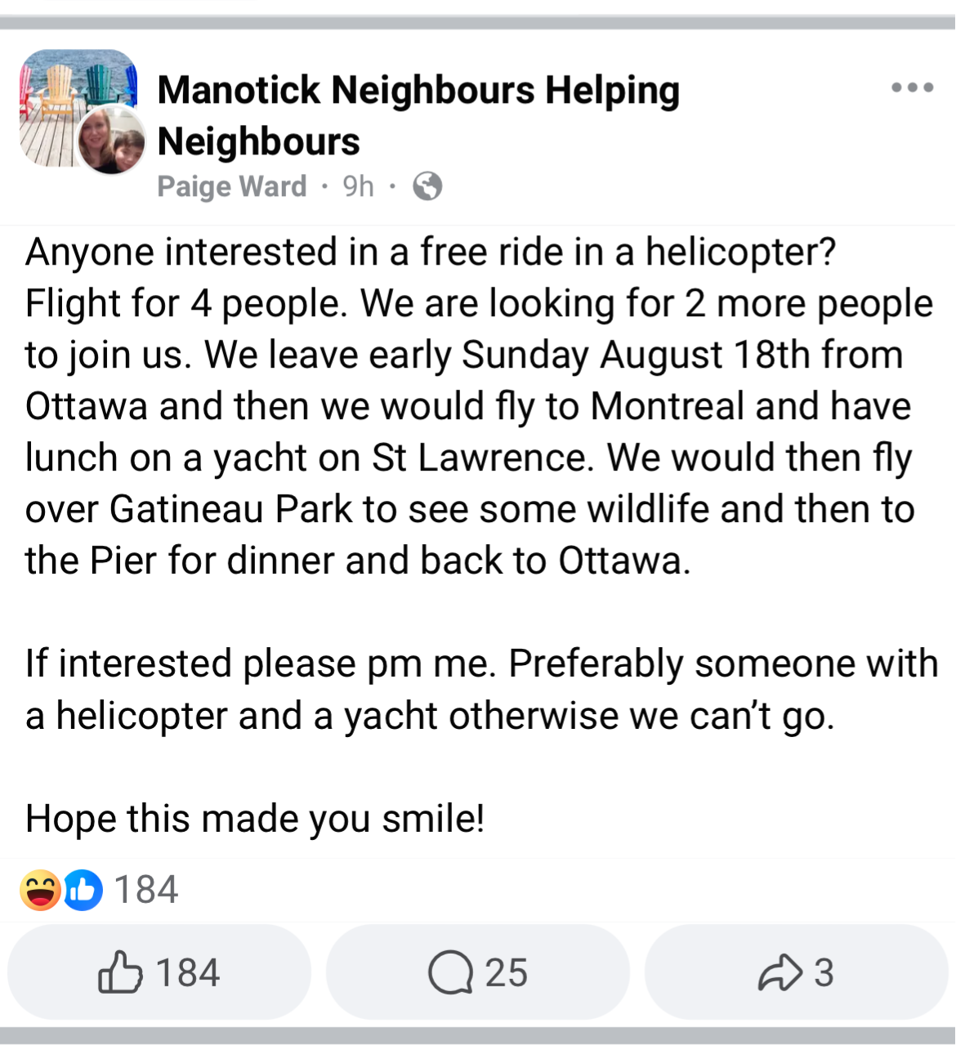This screenshot has height=1050, width=956.
Task: Click the share arrow icon
Action: tap(780, 972)
